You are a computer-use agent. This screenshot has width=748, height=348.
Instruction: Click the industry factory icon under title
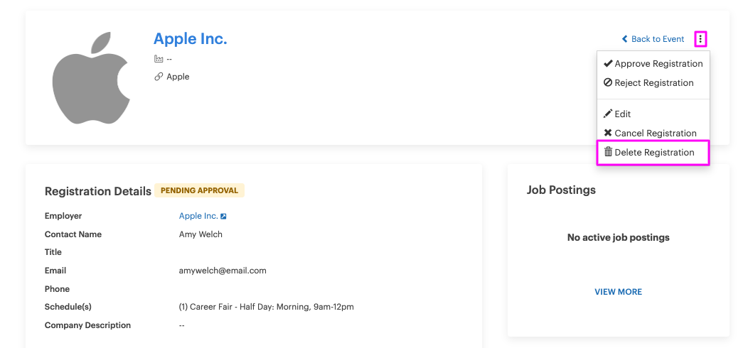[159, 59]
